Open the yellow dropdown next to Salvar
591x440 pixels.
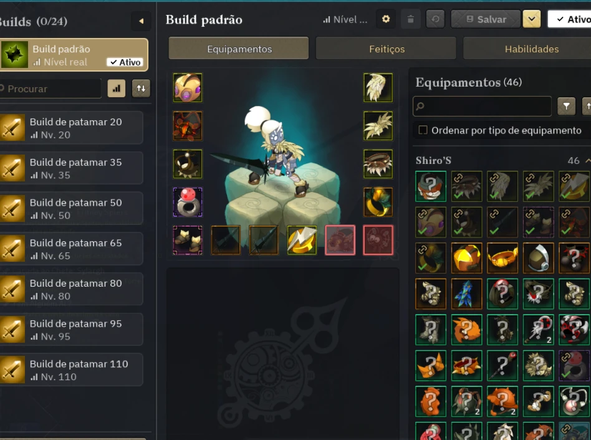(x=531, y=19)
